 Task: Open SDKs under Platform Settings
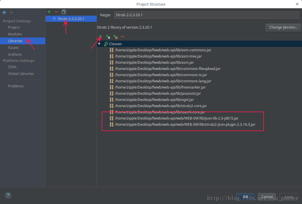12,67
